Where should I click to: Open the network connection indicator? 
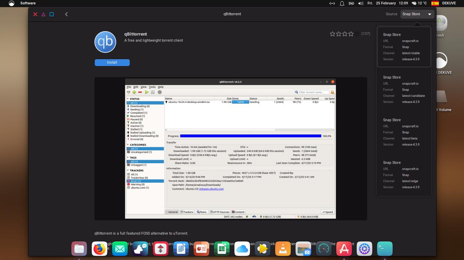coord(332,3)
